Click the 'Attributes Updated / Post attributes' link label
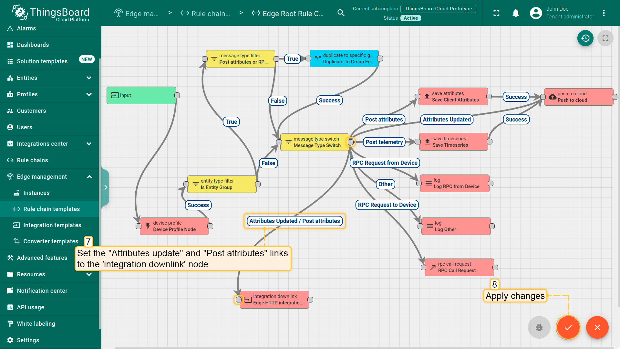620x349 pixels. [294, 221]
